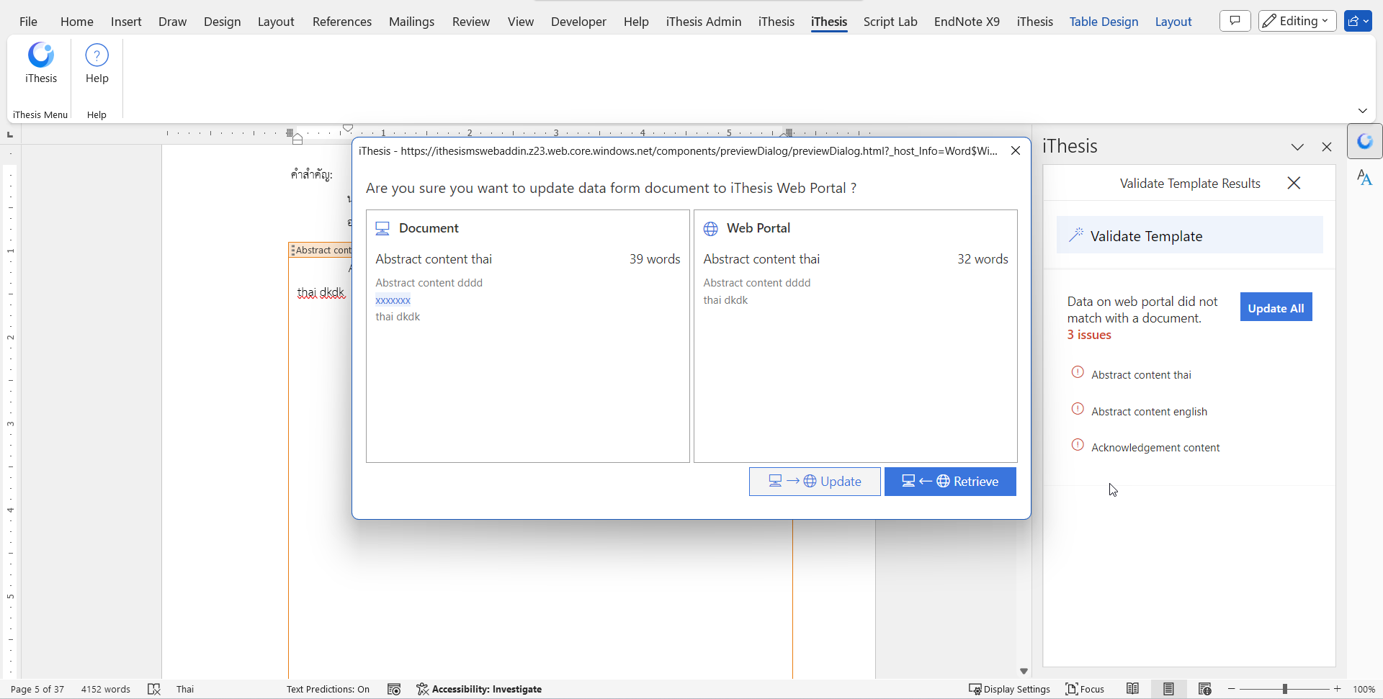
Task: Select the iThesis add-in icon in the side rail
Action: (1365, 141)
